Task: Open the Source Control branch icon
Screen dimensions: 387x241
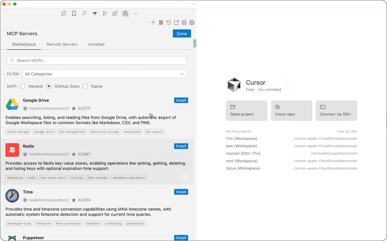Action: pyautogui.click(x=104, y=14)
